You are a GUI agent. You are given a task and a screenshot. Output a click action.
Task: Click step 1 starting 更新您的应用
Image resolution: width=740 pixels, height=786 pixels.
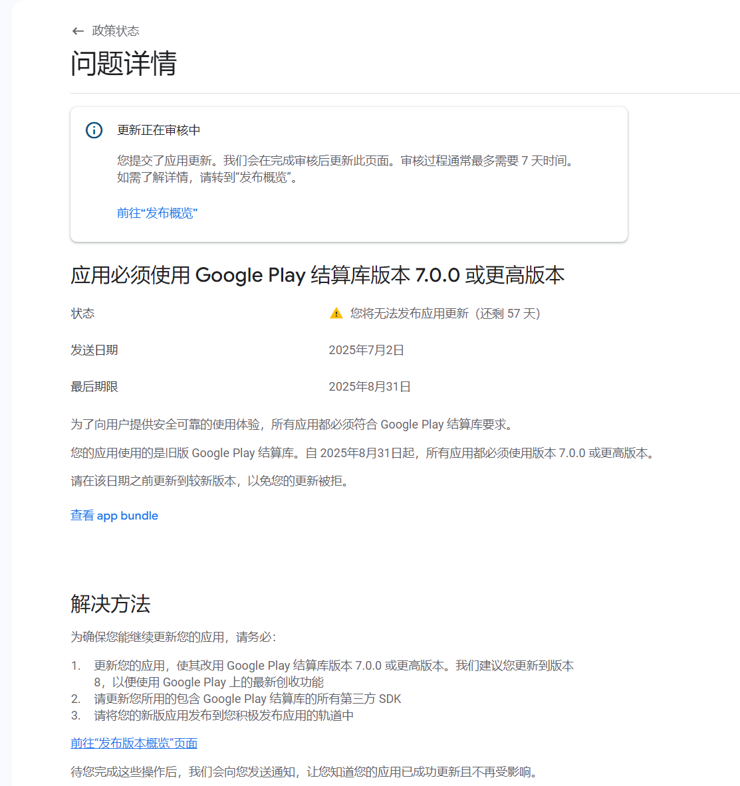334,674
